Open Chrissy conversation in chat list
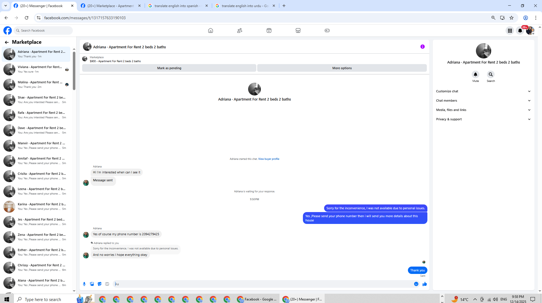 (x=36, y=267)
